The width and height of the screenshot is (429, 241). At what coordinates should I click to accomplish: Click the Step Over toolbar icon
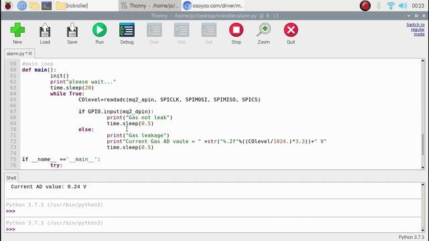(154, 33)
